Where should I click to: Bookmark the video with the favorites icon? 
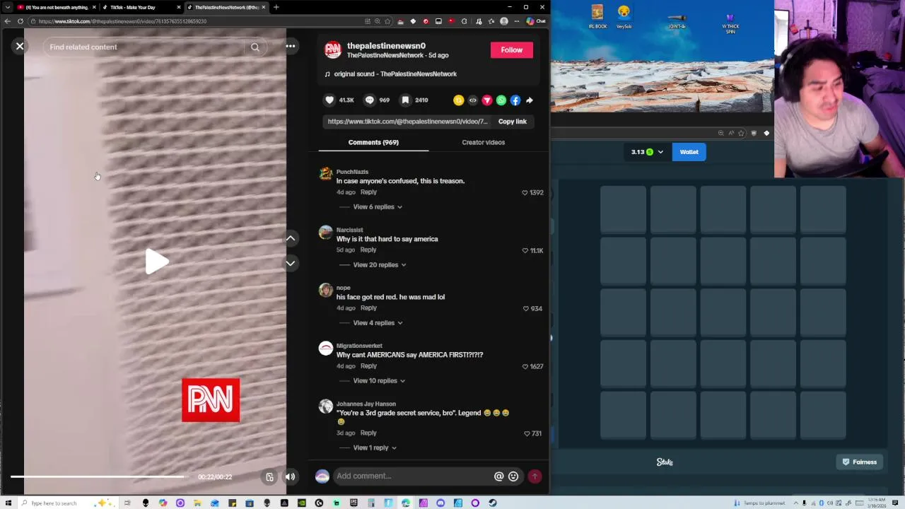(405, 100)
